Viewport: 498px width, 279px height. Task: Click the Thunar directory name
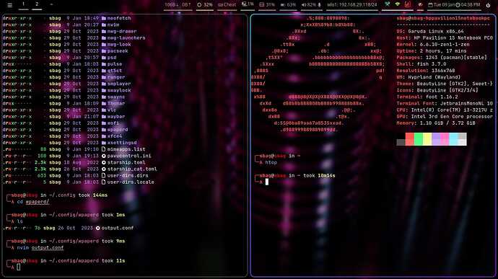[116, 104]
